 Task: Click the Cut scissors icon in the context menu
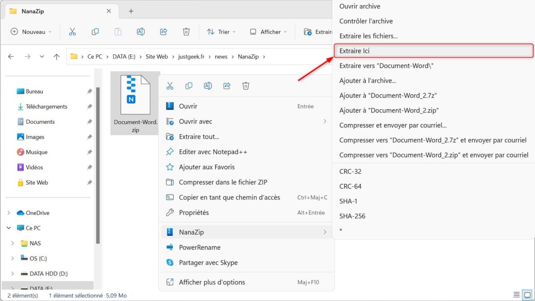pos(170,86)
